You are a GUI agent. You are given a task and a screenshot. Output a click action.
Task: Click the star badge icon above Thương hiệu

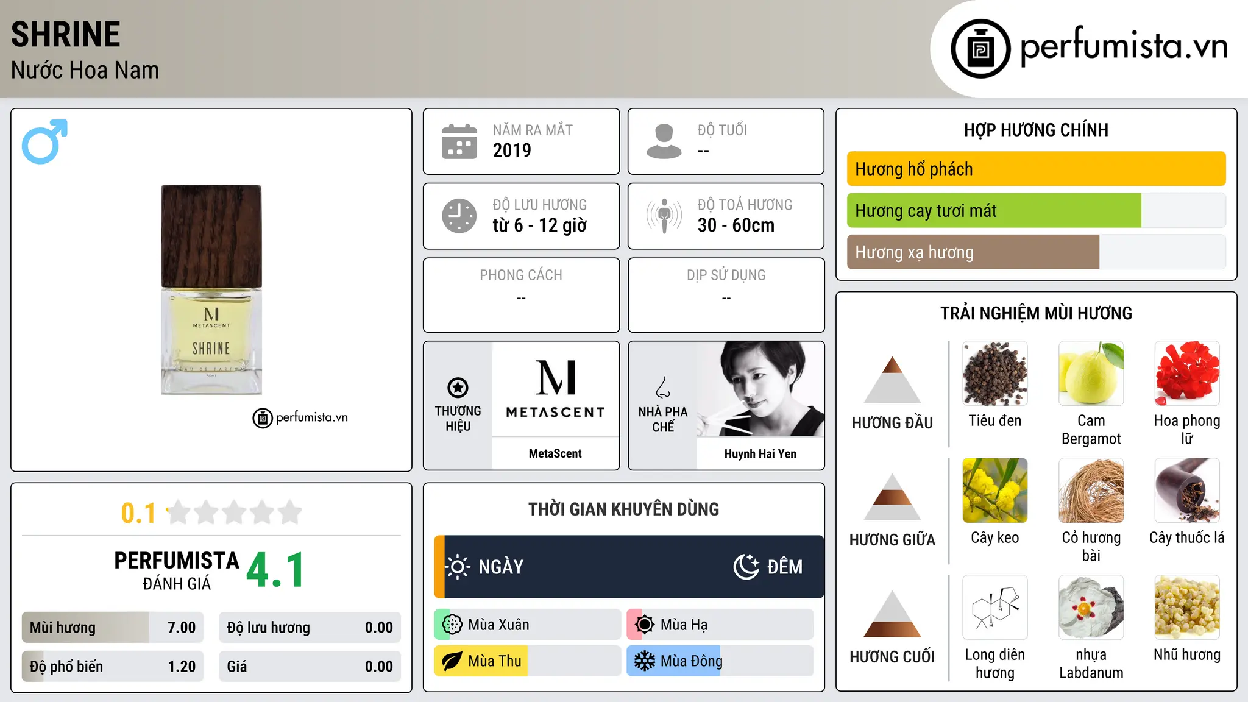(458, 388)
